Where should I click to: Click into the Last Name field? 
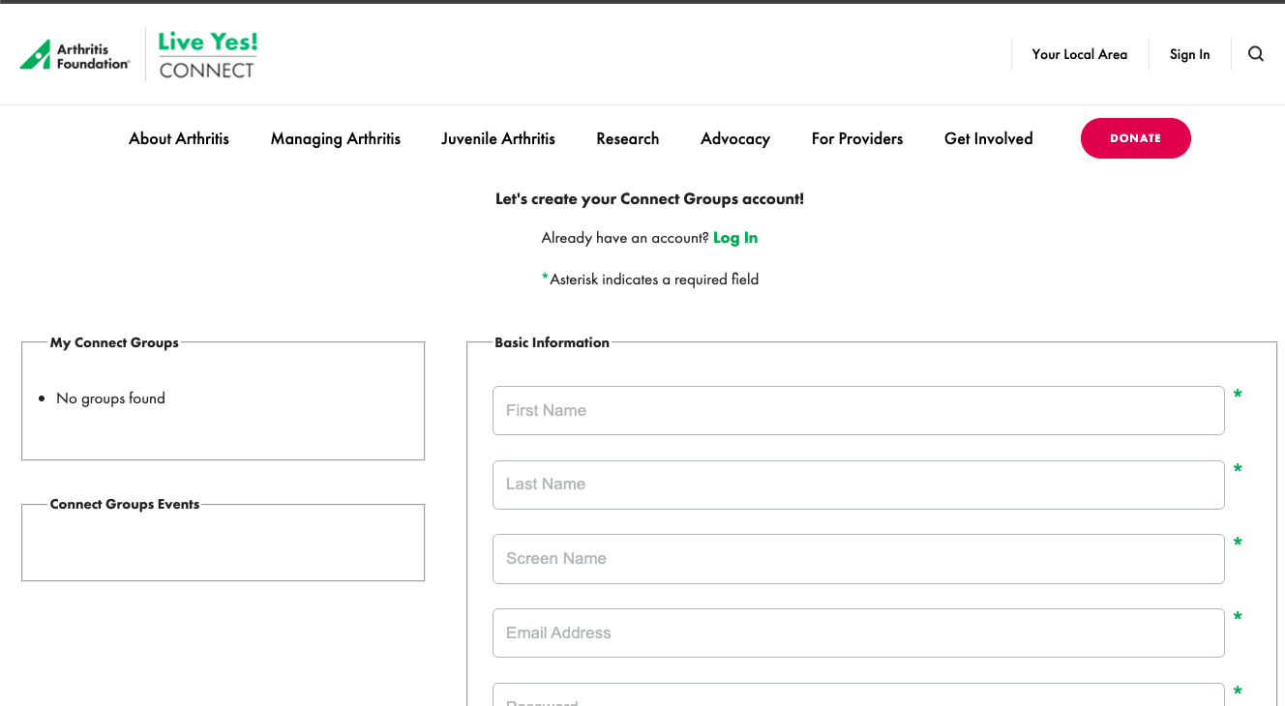coord(858,485)
